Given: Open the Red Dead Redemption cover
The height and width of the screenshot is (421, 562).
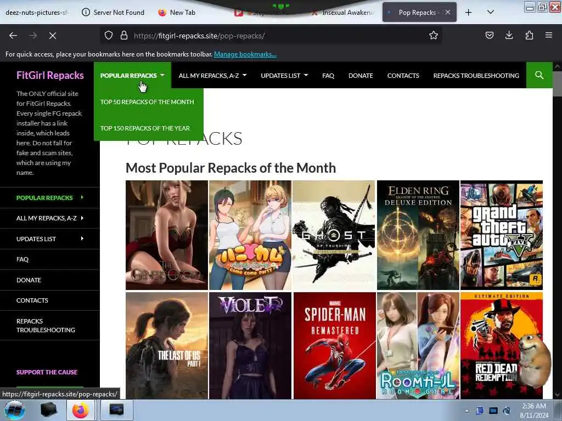Looking at the screenshot, I should pos(502,345).
